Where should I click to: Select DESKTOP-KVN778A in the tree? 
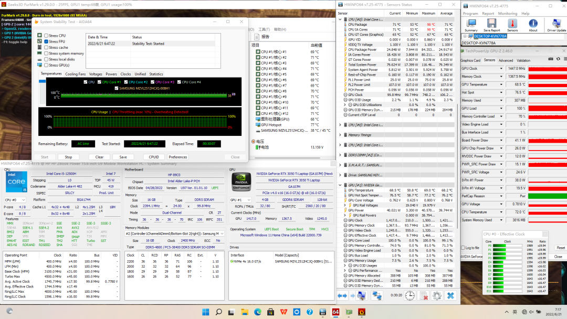[x=490, y=36]
